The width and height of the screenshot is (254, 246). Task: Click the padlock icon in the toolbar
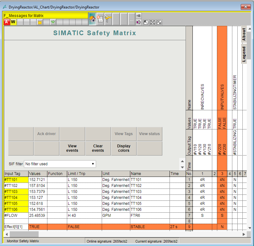tap(40, 22)
